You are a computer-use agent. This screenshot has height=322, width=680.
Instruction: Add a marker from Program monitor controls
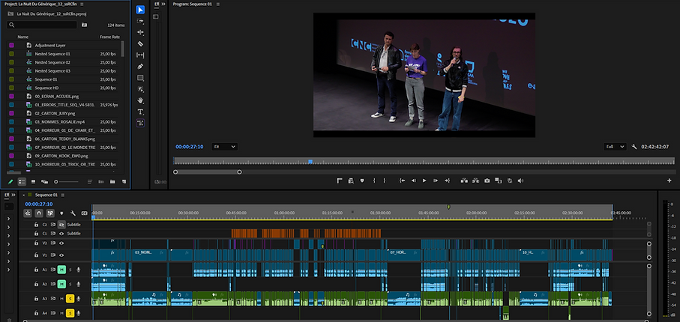(x=362, y=180)
